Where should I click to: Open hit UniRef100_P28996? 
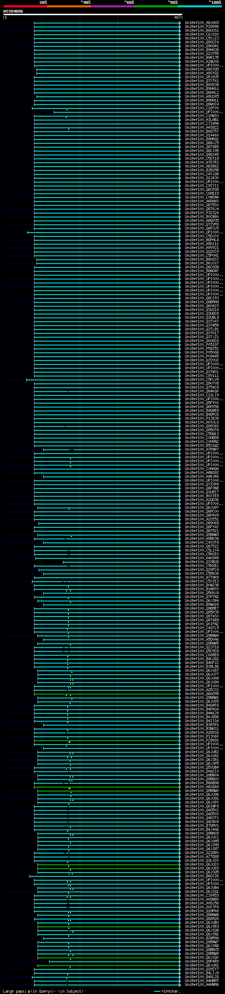tap(202, 27)
